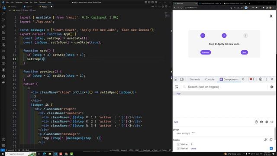Click the browser back arrow
277x156 pixels.
point(174,8)
